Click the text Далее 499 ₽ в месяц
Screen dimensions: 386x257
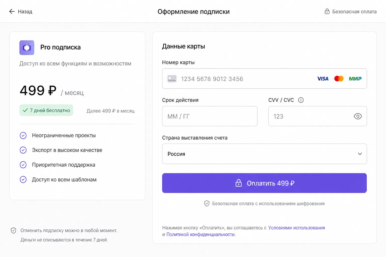click(111, 111)
